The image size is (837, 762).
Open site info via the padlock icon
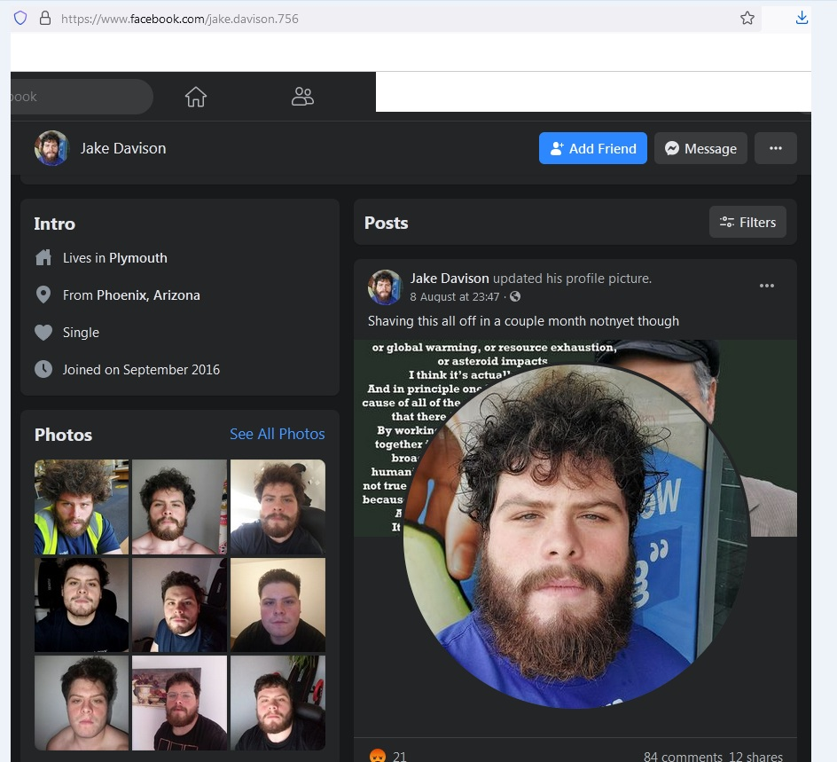pos(45,18)
